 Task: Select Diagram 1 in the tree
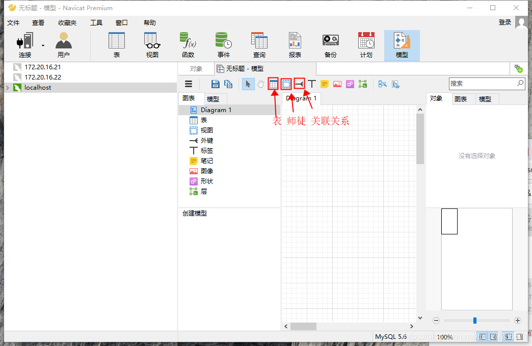[x=216, y=110]
